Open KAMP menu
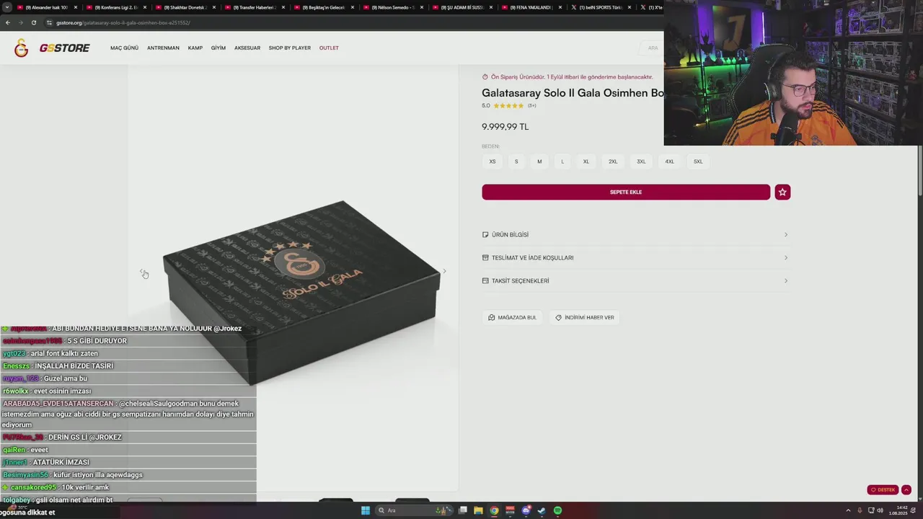The image size is (923, 519). click(x=195, y=48)
